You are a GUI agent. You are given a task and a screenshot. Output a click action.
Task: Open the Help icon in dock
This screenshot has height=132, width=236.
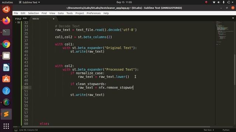coord(6,91)
